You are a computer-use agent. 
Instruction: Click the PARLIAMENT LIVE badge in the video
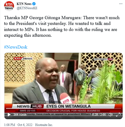(103, 59)
